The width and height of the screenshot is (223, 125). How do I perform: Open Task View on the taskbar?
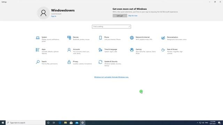54,123
